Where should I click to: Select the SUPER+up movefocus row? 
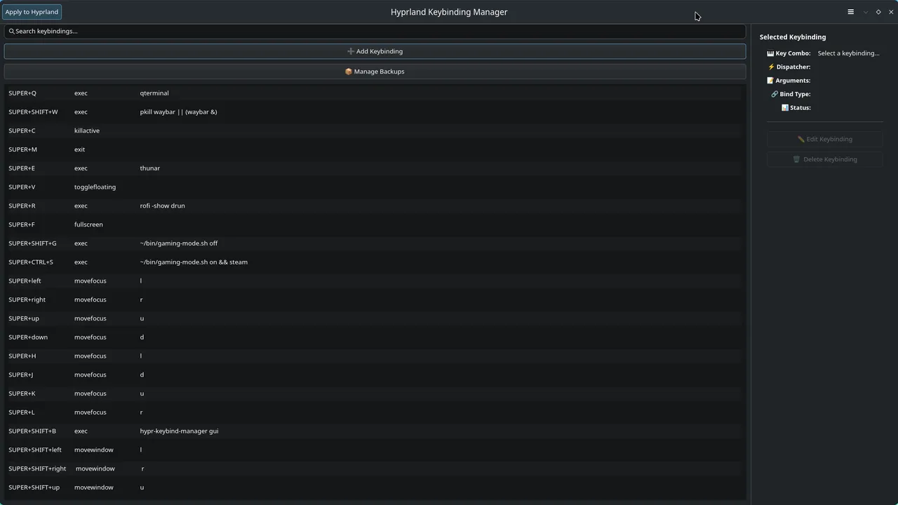tap(373, 318)
